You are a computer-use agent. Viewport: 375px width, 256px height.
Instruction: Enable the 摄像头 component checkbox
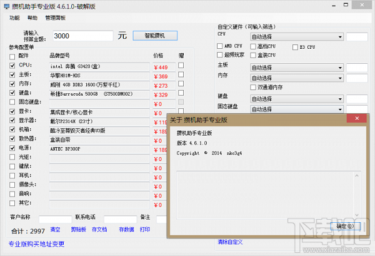(12, 185)
